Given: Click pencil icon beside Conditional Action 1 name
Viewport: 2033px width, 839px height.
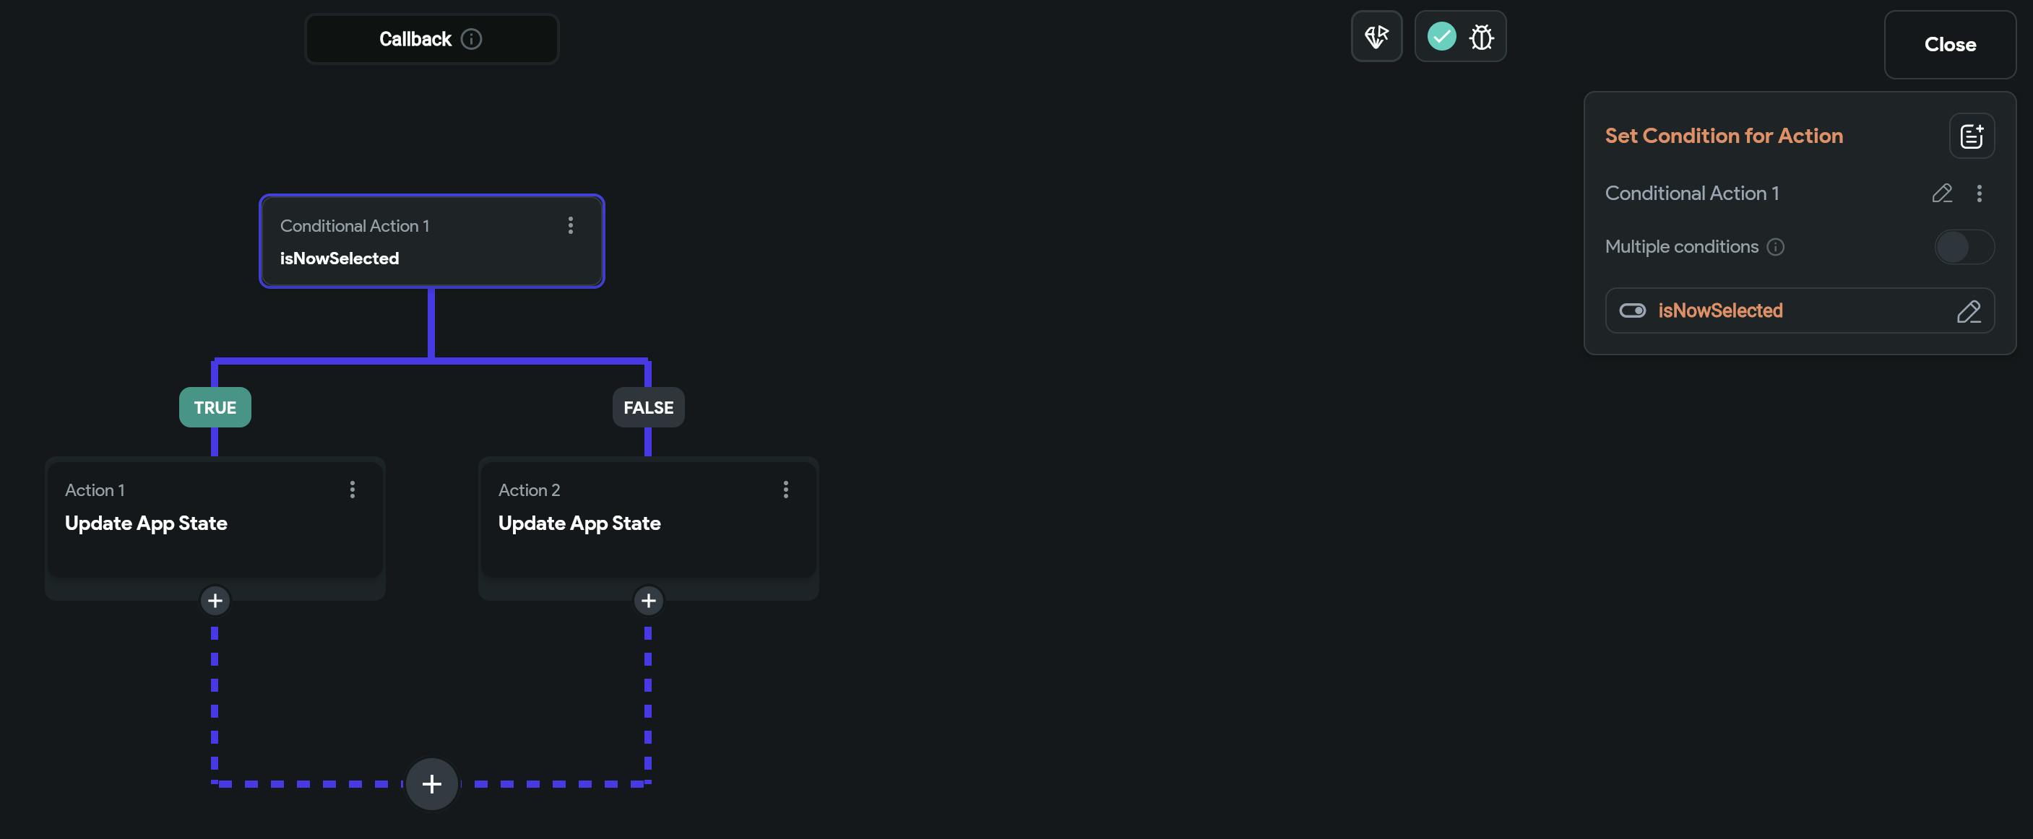Looking at the screenshot, I should pos(1942,194).
